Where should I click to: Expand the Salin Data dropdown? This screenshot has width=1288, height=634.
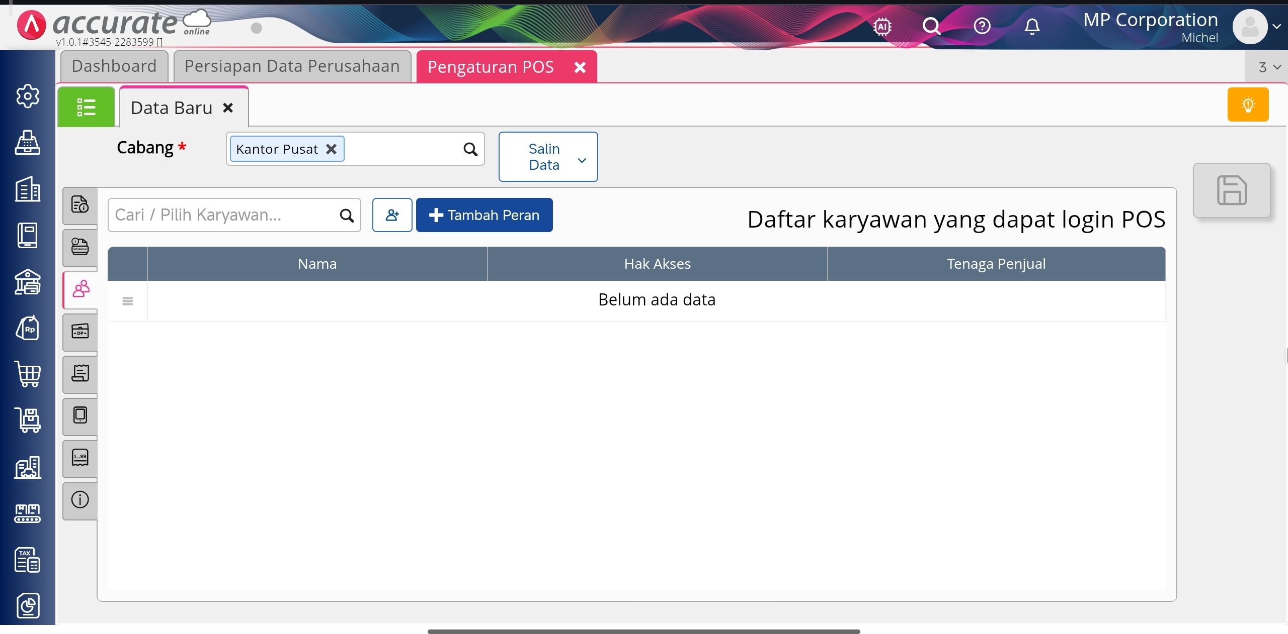coord(548,157)
